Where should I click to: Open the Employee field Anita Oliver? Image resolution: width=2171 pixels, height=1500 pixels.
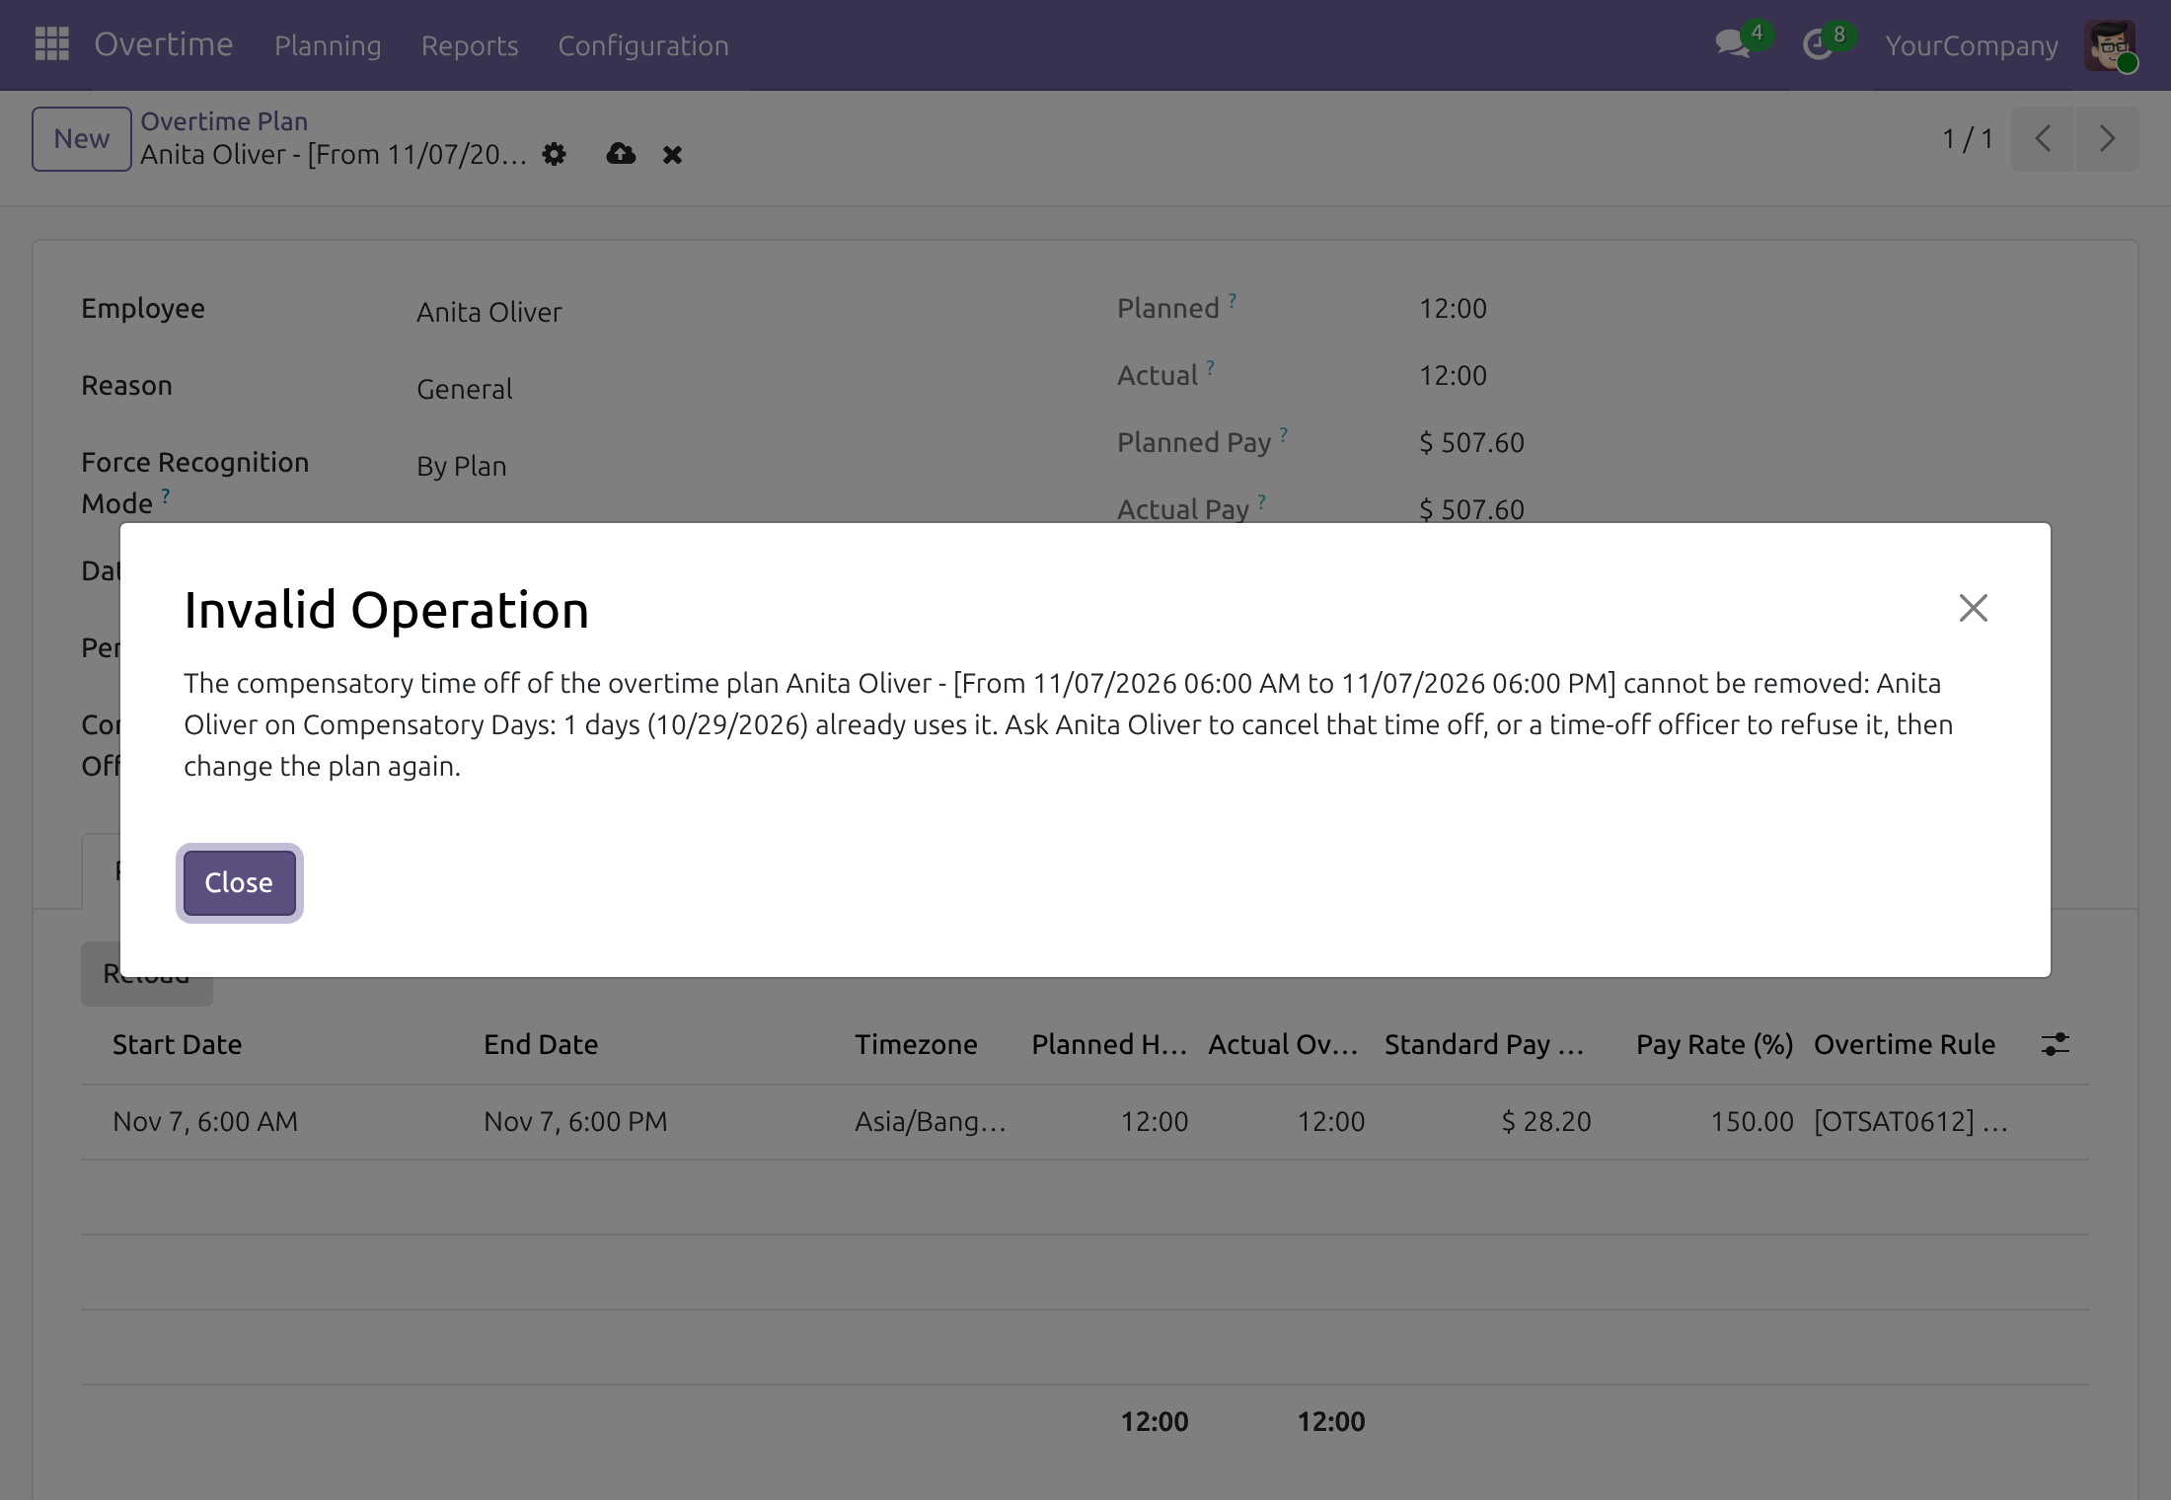(489, 312)
